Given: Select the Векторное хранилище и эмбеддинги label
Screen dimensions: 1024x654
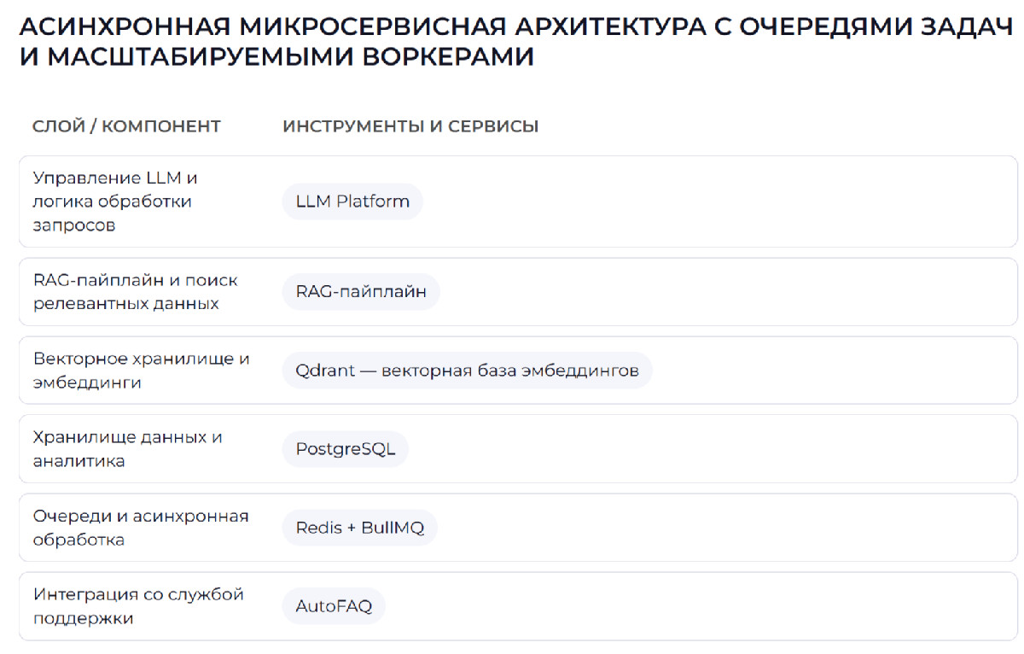Looking at the screenshot, I should pyautogui.click(x=141, y=371).
